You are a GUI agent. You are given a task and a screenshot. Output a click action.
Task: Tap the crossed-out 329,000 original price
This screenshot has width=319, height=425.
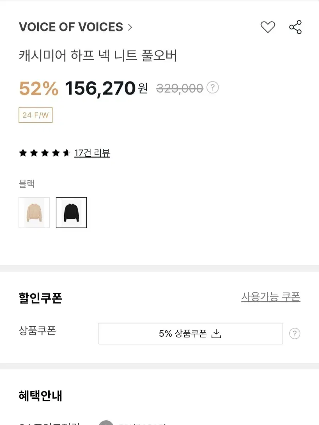pos(180,88)
